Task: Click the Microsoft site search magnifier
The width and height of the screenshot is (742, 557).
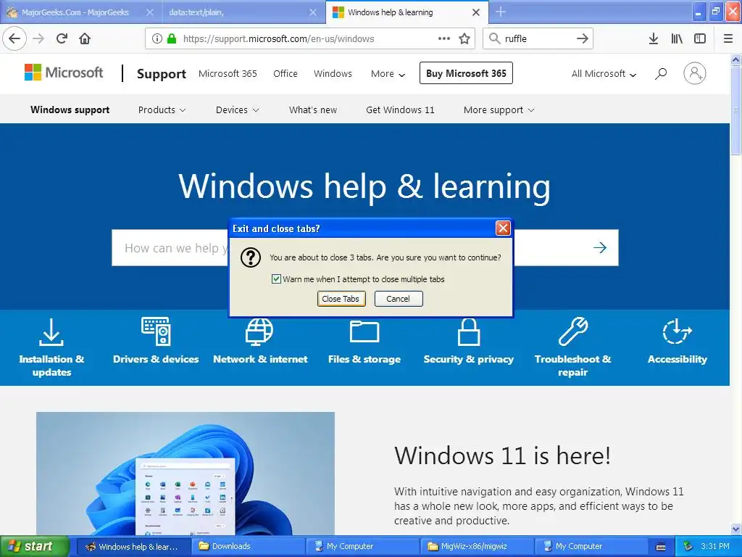Action: point(661,73)
